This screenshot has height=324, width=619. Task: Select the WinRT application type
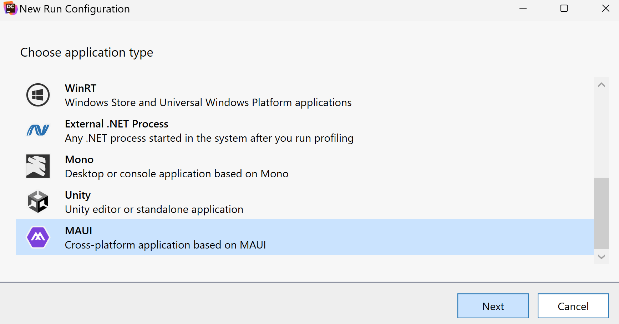(x=208, y=95)
